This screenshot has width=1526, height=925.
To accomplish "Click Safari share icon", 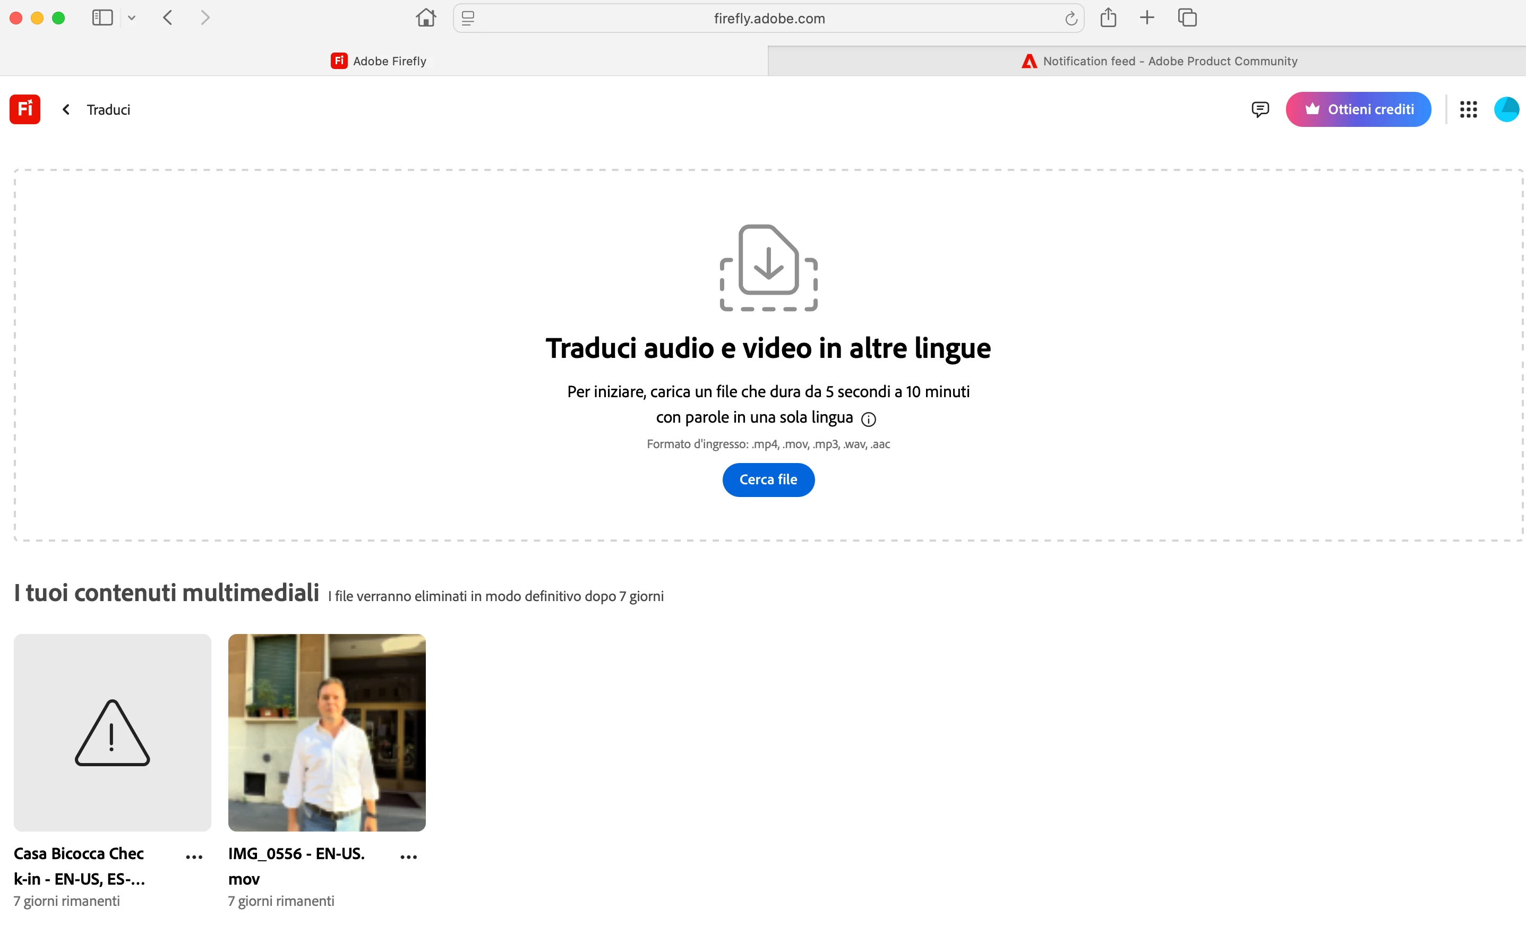I will click(x=1108, y=18).
